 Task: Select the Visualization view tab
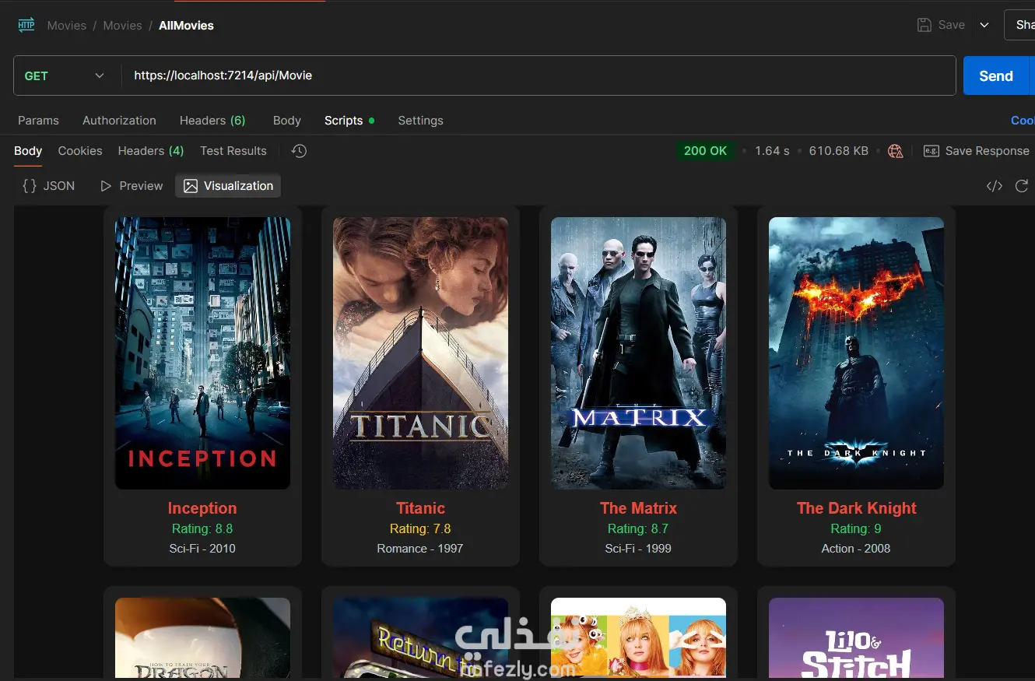228,186
